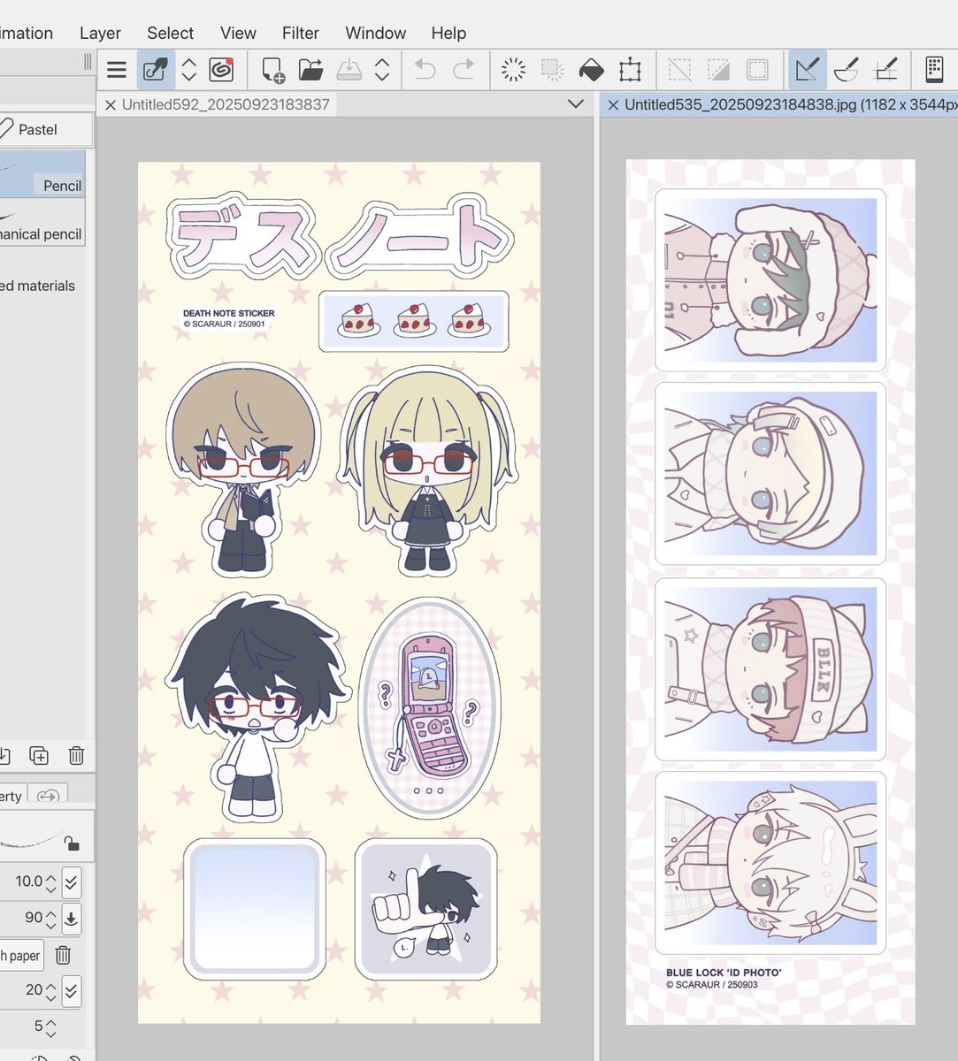Open the Window menu
The height and width of the screenshot is (1061, 958).
(x=376, y=33)
